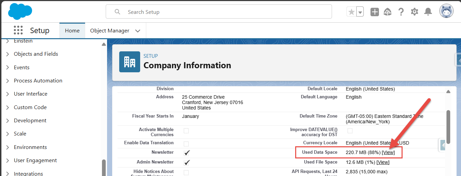Select Objects and Fields tree label
The width and height of the screenshot is (461, 176).
click(x=36, y=54)
